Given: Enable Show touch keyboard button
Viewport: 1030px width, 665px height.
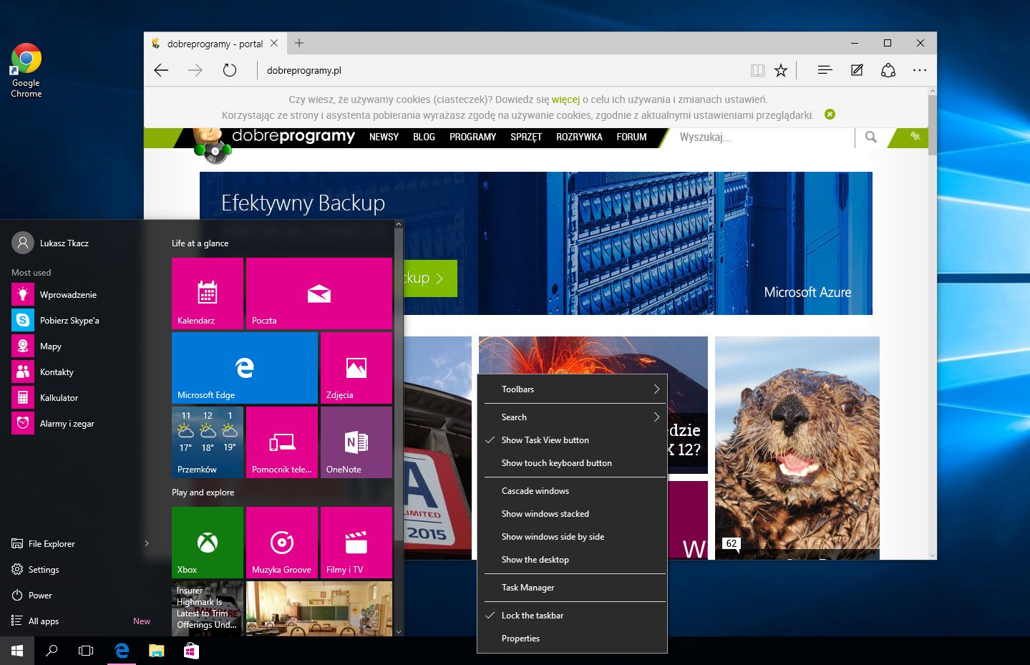Looking at the screenshot, I should click(572, 463).
